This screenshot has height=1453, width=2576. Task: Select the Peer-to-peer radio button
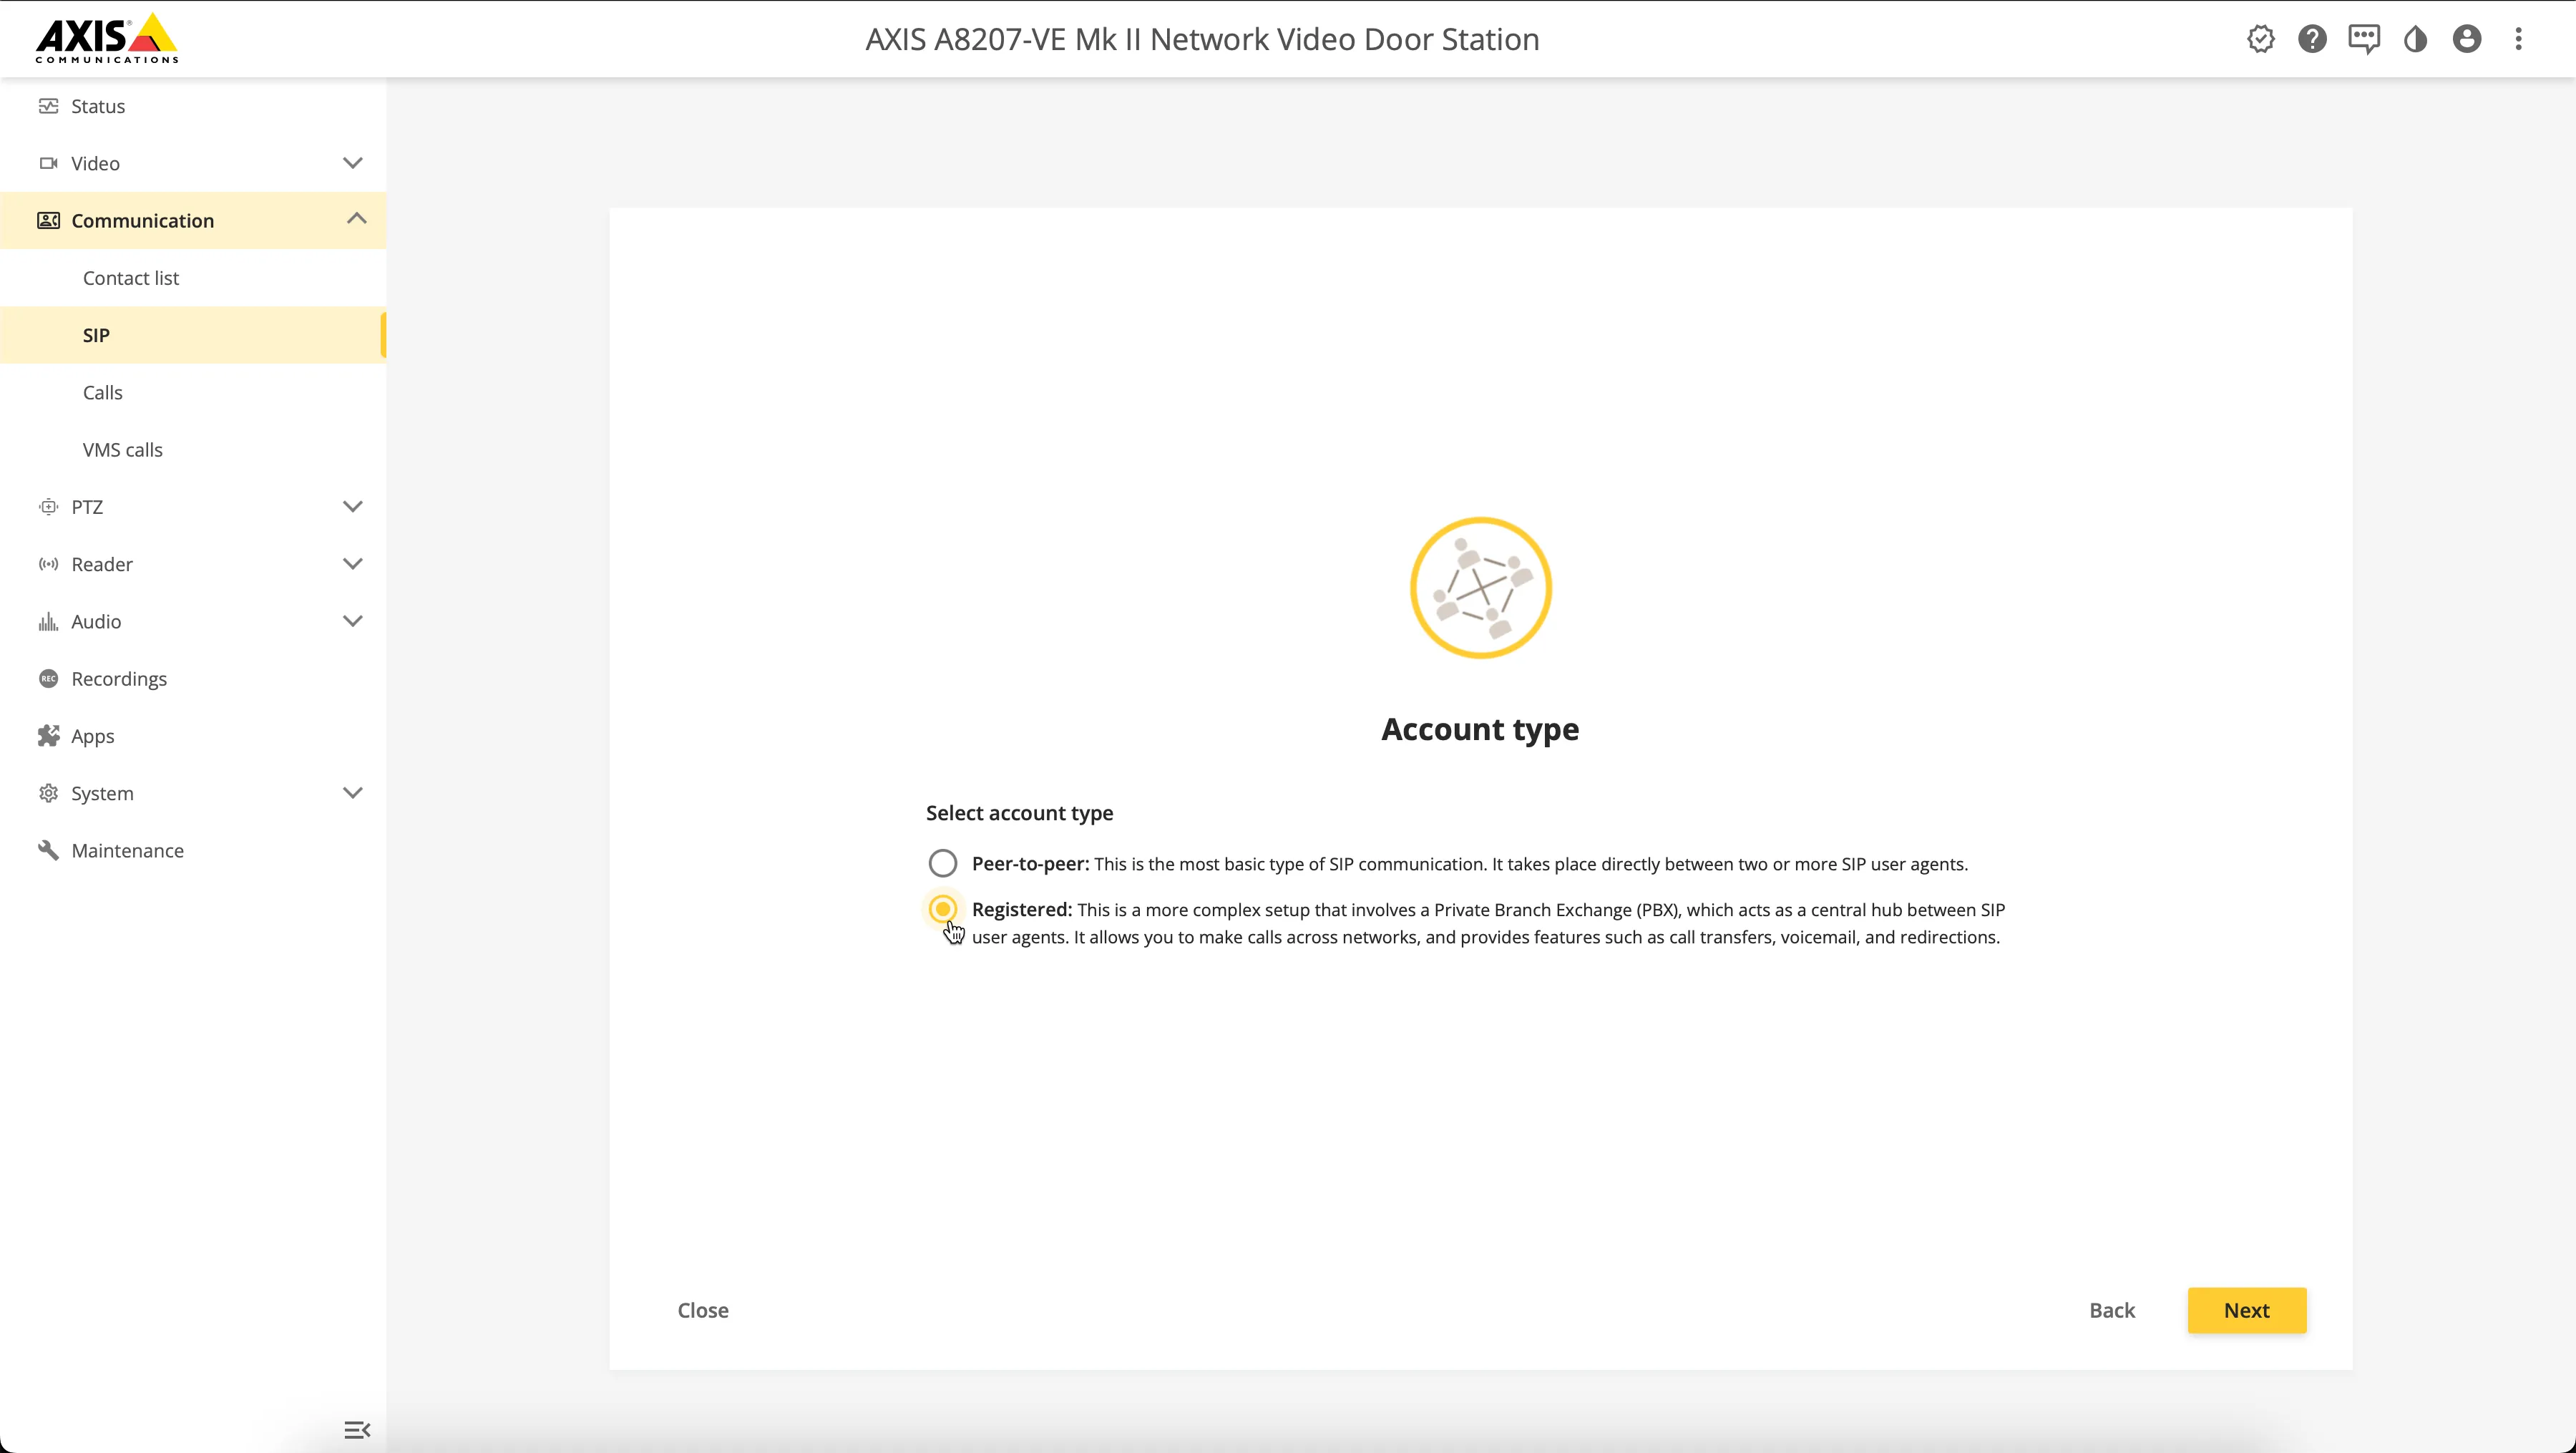click(x=942, y=863)
